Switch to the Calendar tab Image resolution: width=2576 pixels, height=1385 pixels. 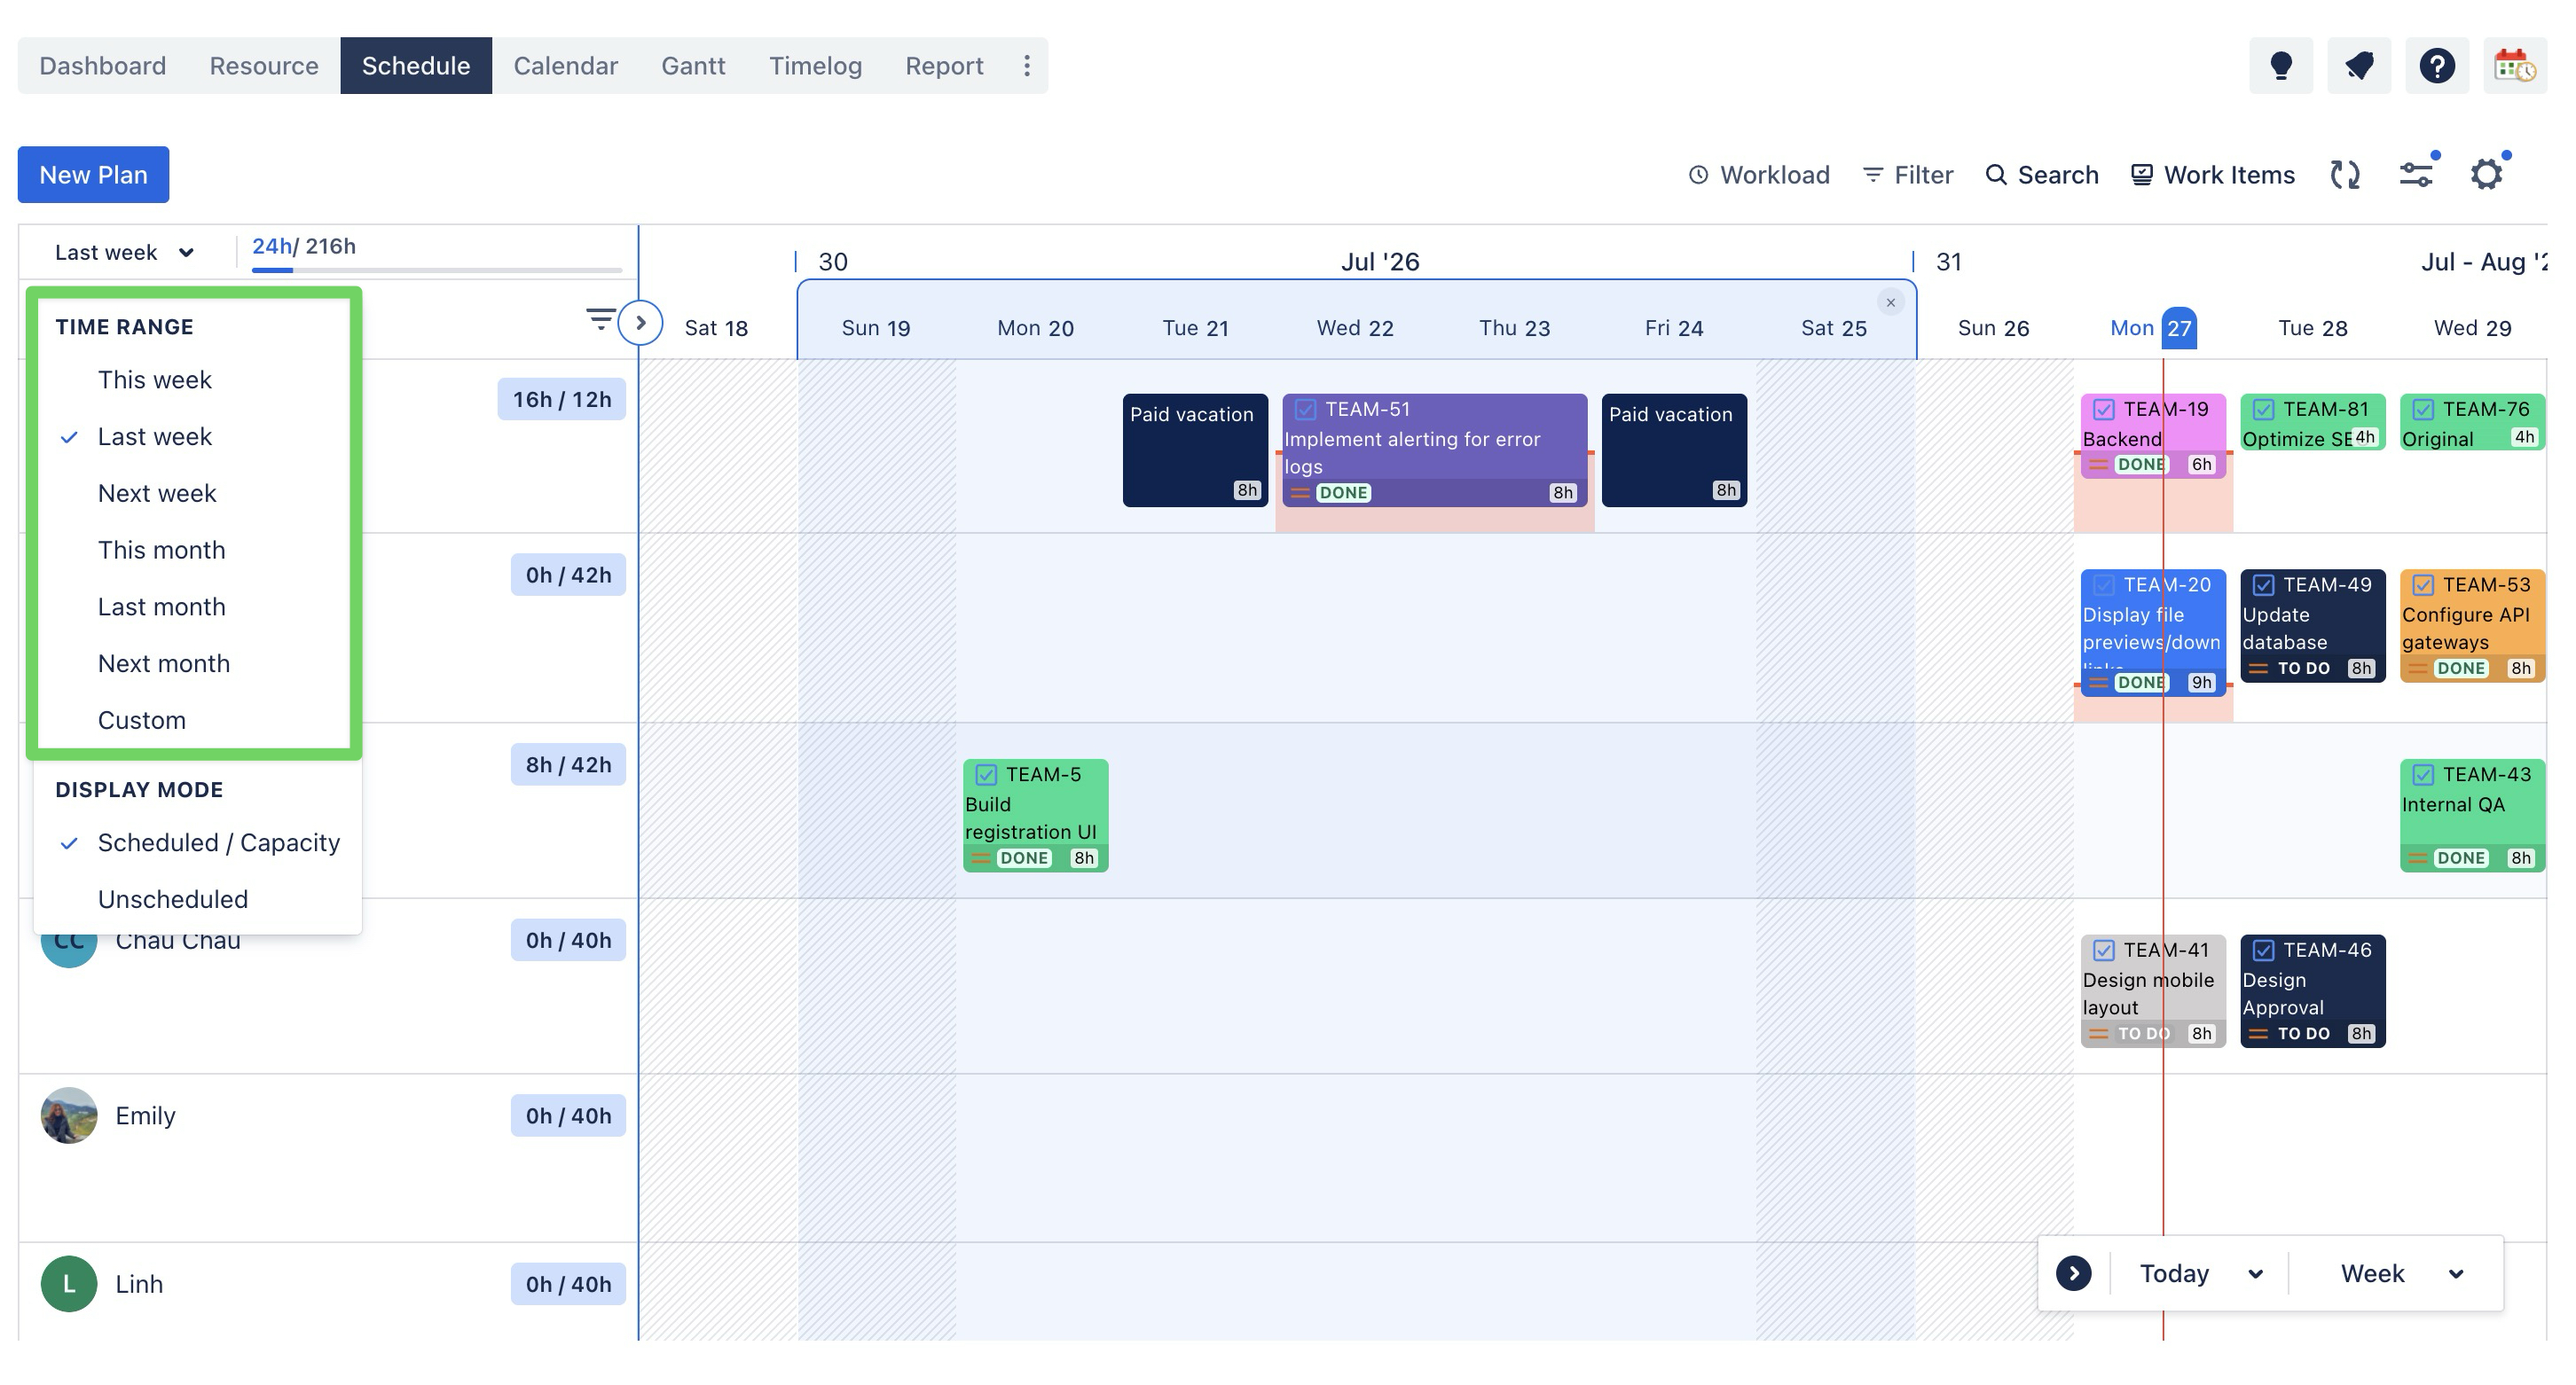coord(566,66)
